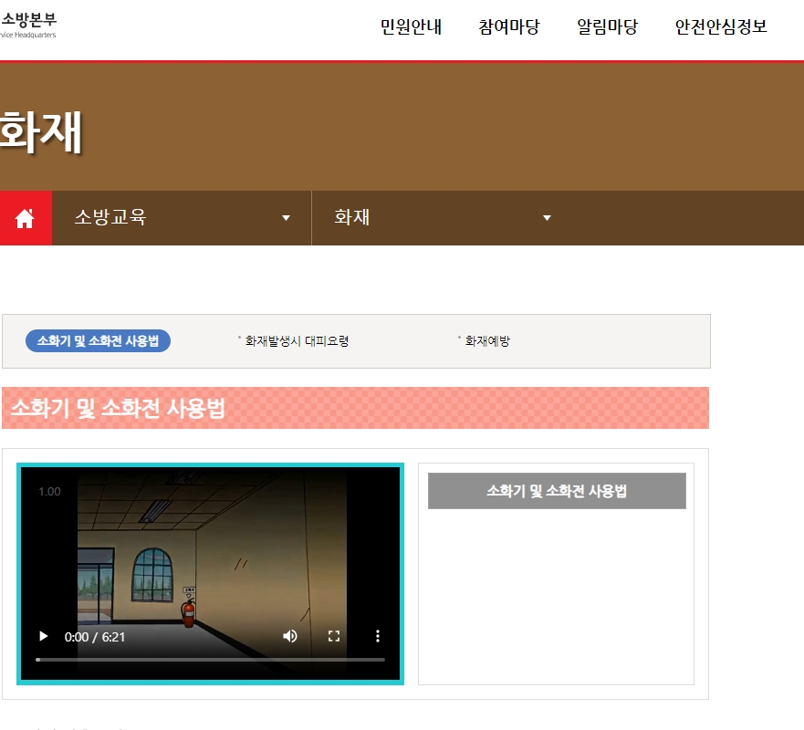804x730 pixels.
Task: Click the 소방본부 headquarters logo
Action: tap(27, 25)
